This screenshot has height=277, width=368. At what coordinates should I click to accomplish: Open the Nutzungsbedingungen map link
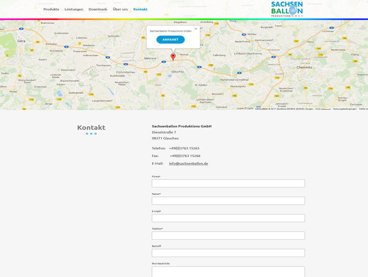pyautogui.click(x=345, y=109)
